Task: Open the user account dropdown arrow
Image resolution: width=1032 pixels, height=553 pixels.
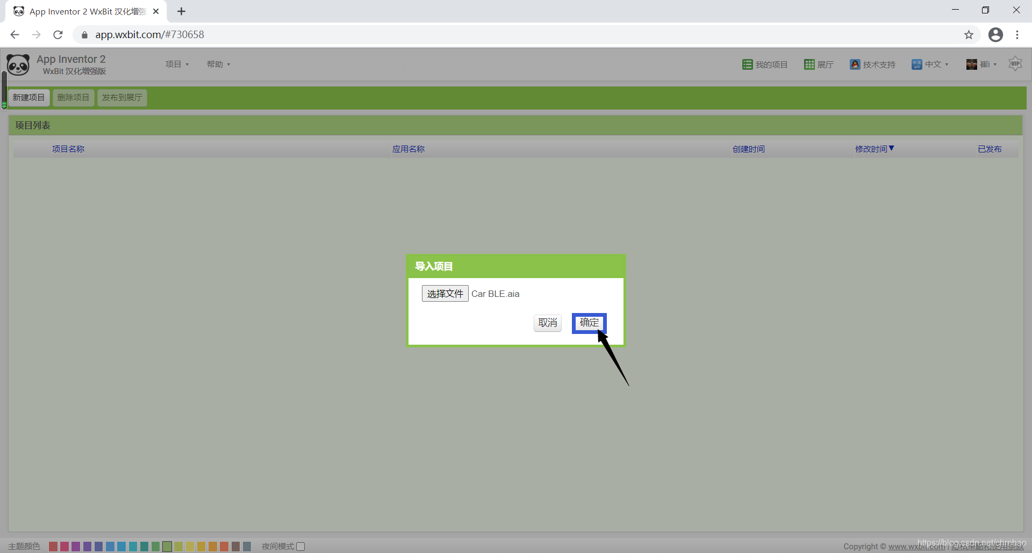Action: pos(995,64)
